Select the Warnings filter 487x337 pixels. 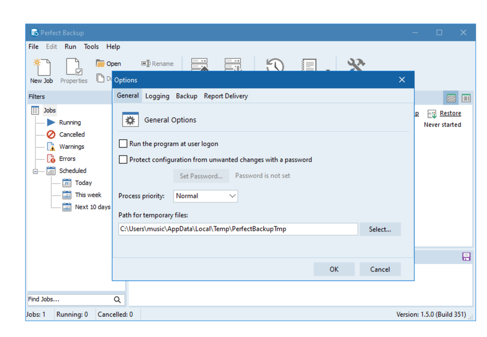[x=71, y=147]
